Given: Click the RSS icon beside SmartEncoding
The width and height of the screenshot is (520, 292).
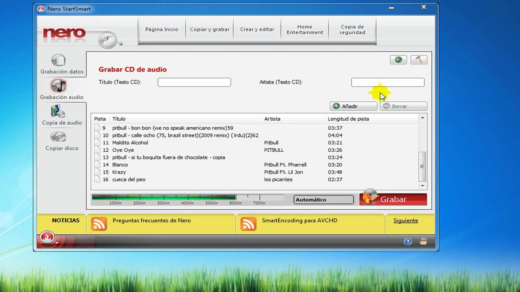Looking at the screenshot, I should (248, 224).
